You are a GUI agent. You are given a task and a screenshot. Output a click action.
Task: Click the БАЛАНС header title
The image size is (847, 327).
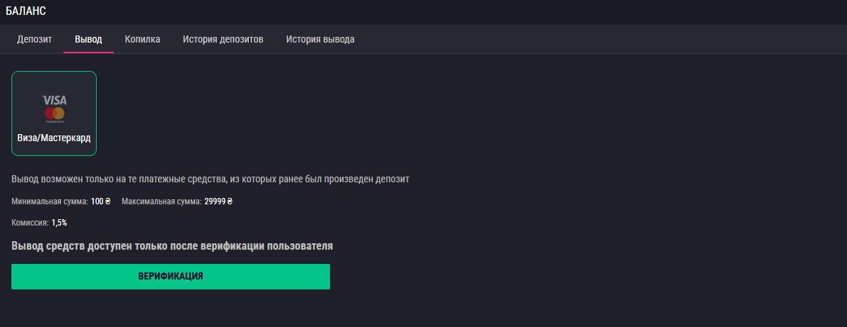pos(26,11)
